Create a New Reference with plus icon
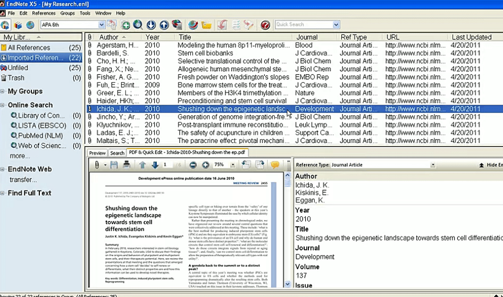 (x=125, y=24)
